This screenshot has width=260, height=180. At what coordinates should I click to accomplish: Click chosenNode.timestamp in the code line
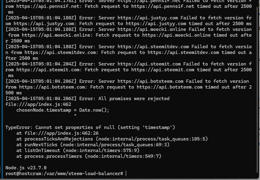tap(44, 110)
